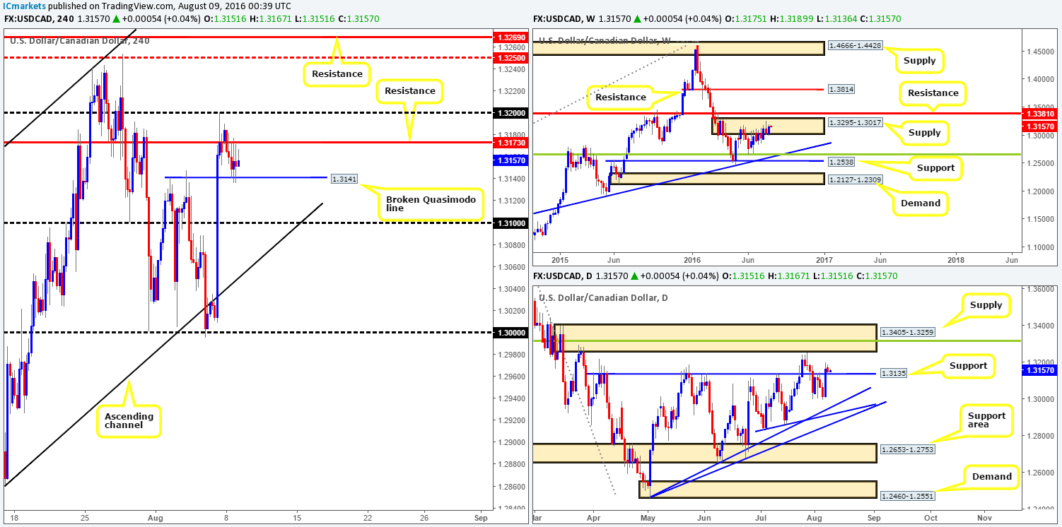Click the Demand callout on the daily chart
The height and width of the screenshot is (527, 1062).
tap(991, 477)
